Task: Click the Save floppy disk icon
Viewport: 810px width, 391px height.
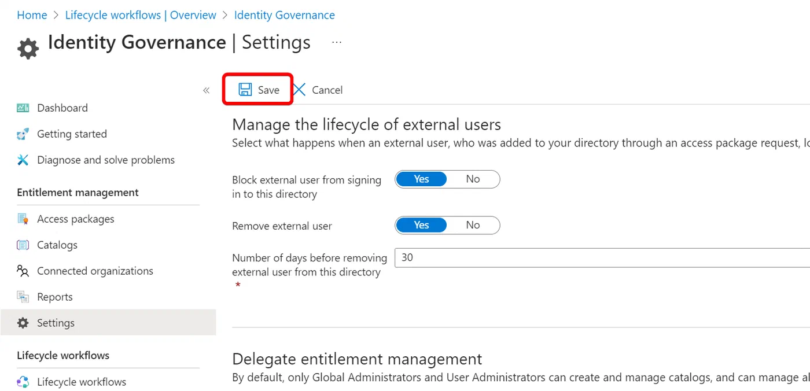Action: click(x=245, y=90)
